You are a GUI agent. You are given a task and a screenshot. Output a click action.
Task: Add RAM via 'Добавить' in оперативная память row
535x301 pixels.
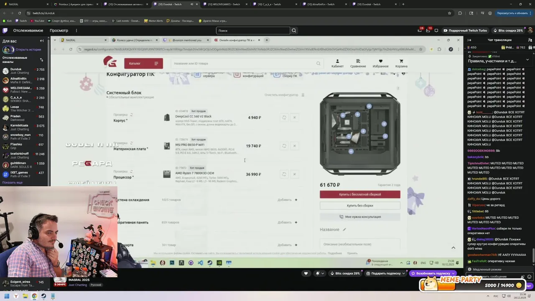pos(288,222)
